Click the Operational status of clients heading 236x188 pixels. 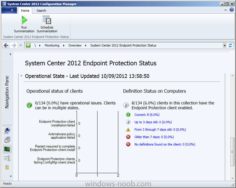tap(54, 91)
